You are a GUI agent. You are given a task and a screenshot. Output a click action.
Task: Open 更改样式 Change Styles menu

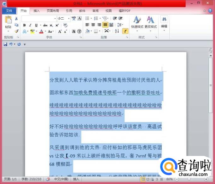coord(151,24)
